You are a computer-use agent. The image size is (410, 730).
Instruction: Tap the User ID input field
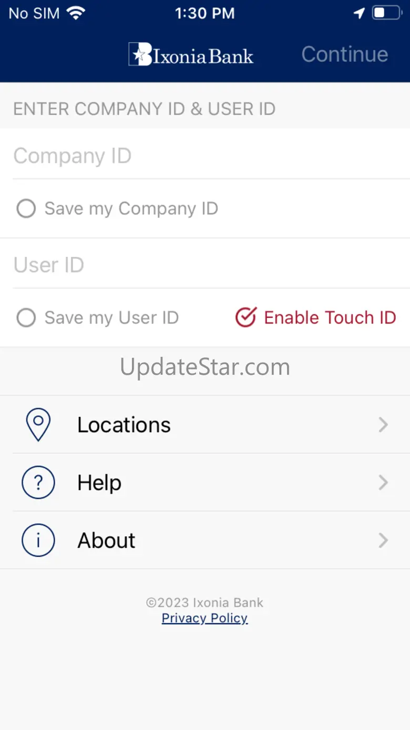(210, 265)
